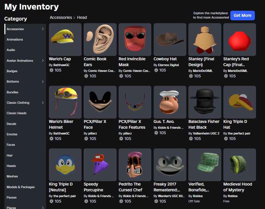Open the Wario's Cap item thumbnail
265x209 pixels.
[65, 39]
